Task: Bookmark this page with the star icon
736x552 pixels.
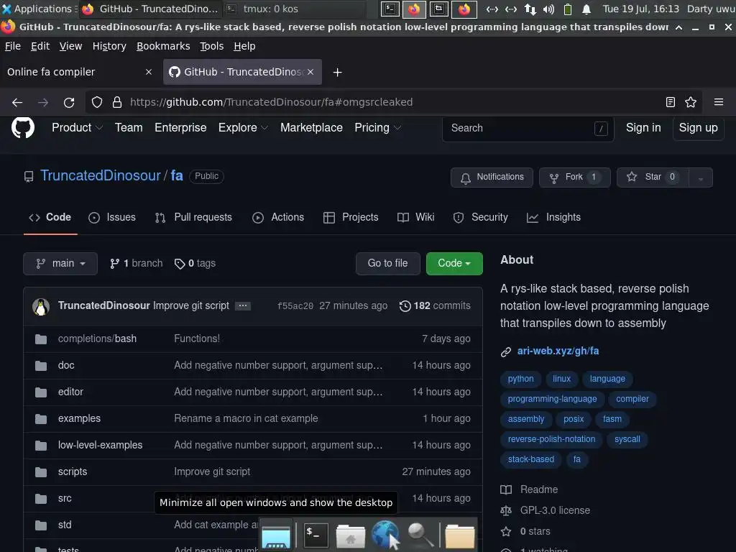Action: [691, 102]
